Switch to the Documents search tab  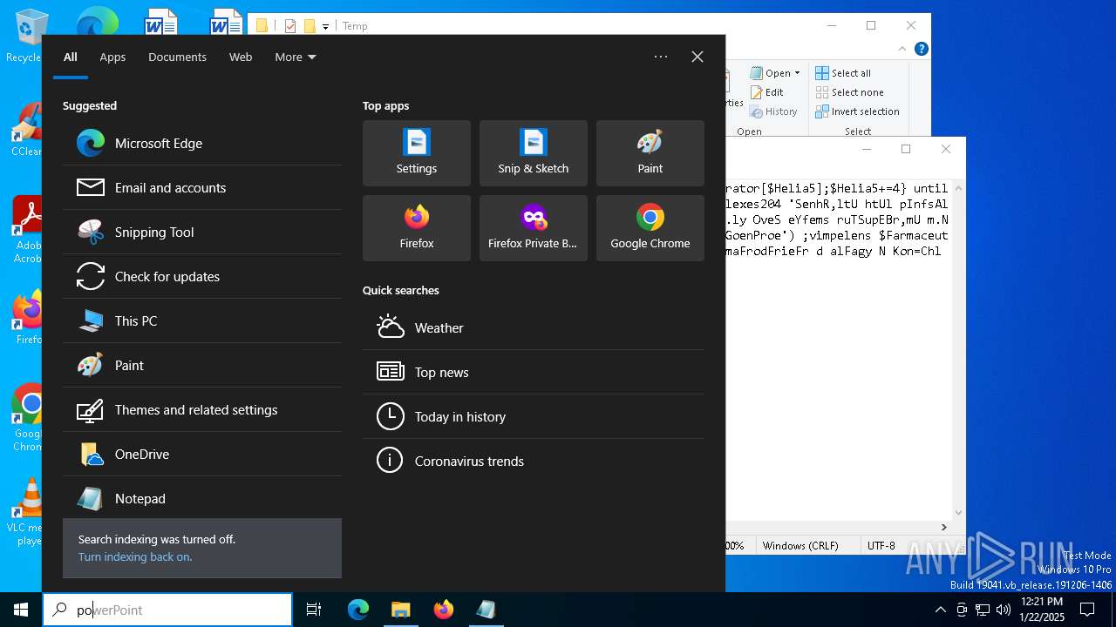point(177,57)
